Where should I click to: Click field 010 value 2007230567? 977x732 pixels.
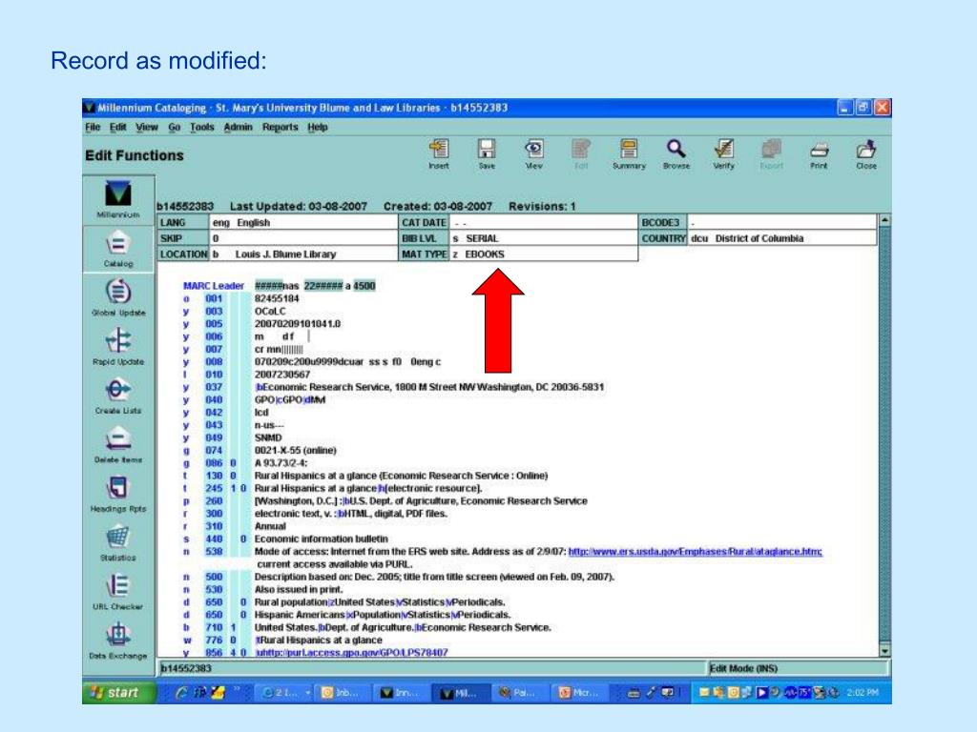(x=281, y=374)
